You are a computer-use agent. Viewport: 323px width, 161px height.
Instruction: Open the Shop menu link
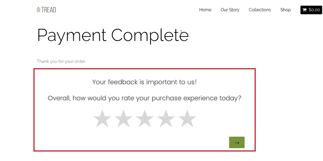point(285,10)
